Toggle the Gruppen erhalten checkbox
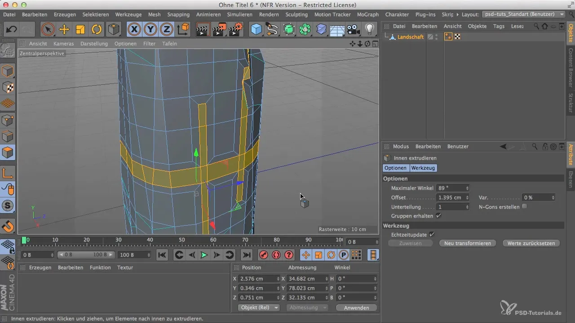Screen dimensions: 575x323 439,216
